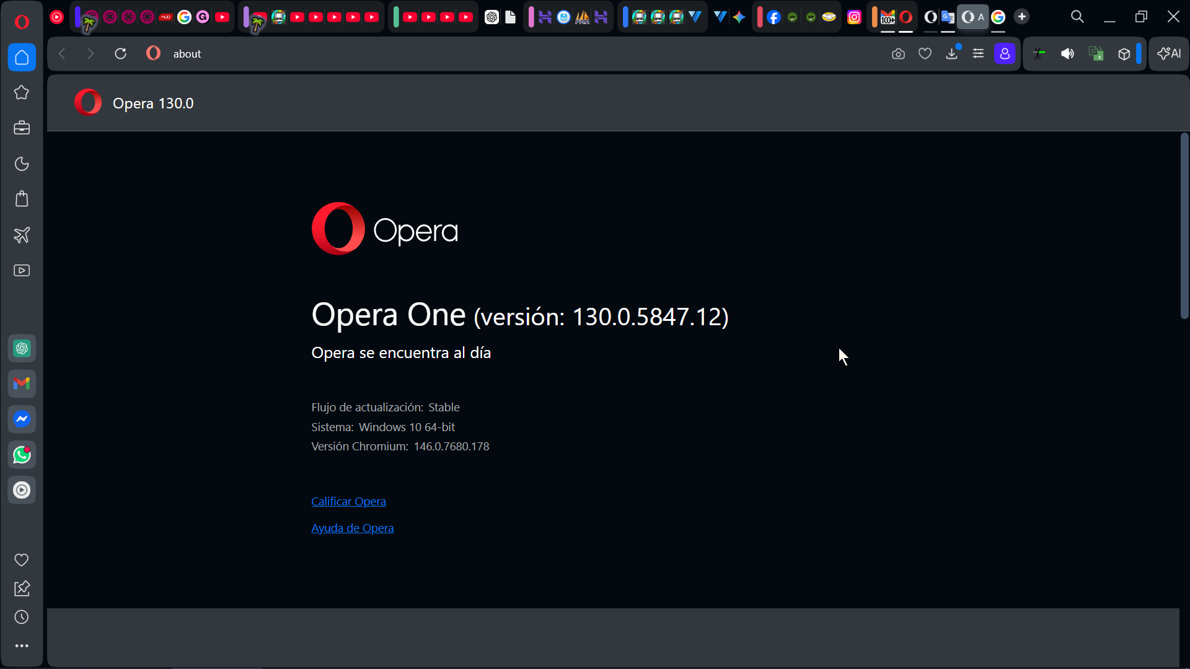1190x669 pixels.
Task: Open Messenger in the sidebar
Action: coord(22,419)
